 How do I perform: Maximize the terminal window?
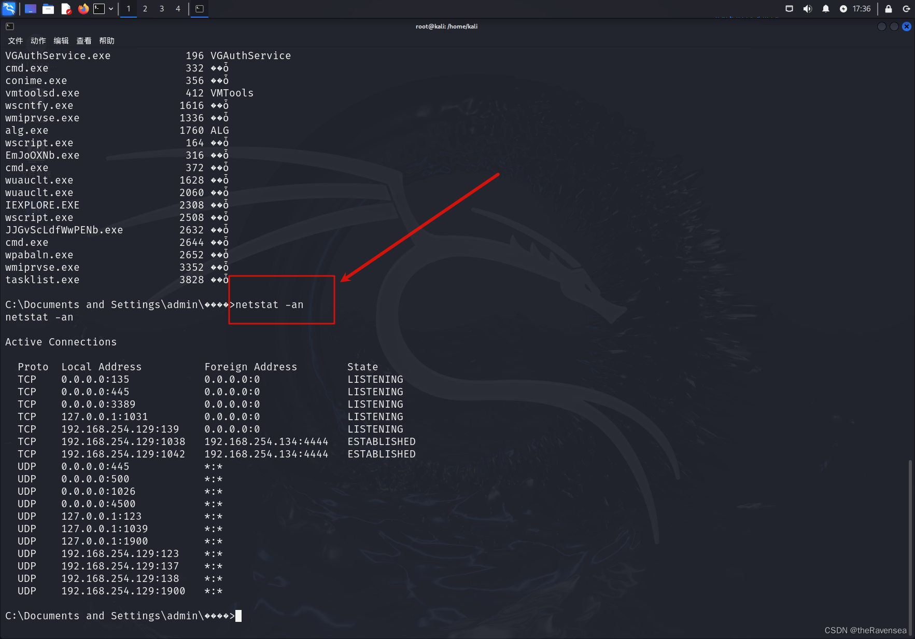(x=894, y=26)
